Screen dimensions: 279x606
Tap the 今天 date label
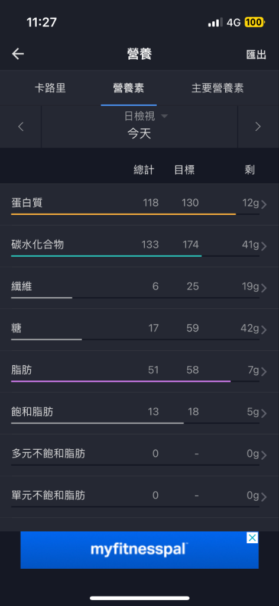click(x=139, y=134)
